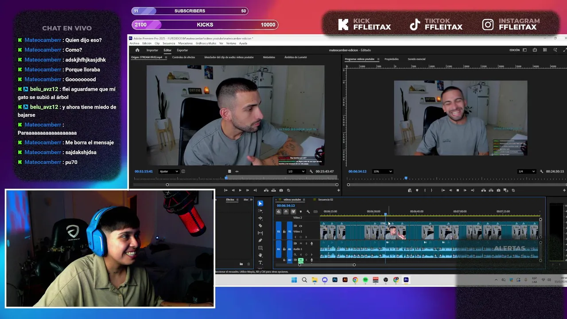The width and height of the screenshot is (567, 319).
Task: Open program monitor 1/4 resolution dropdown
Action: tap(527, 171)
